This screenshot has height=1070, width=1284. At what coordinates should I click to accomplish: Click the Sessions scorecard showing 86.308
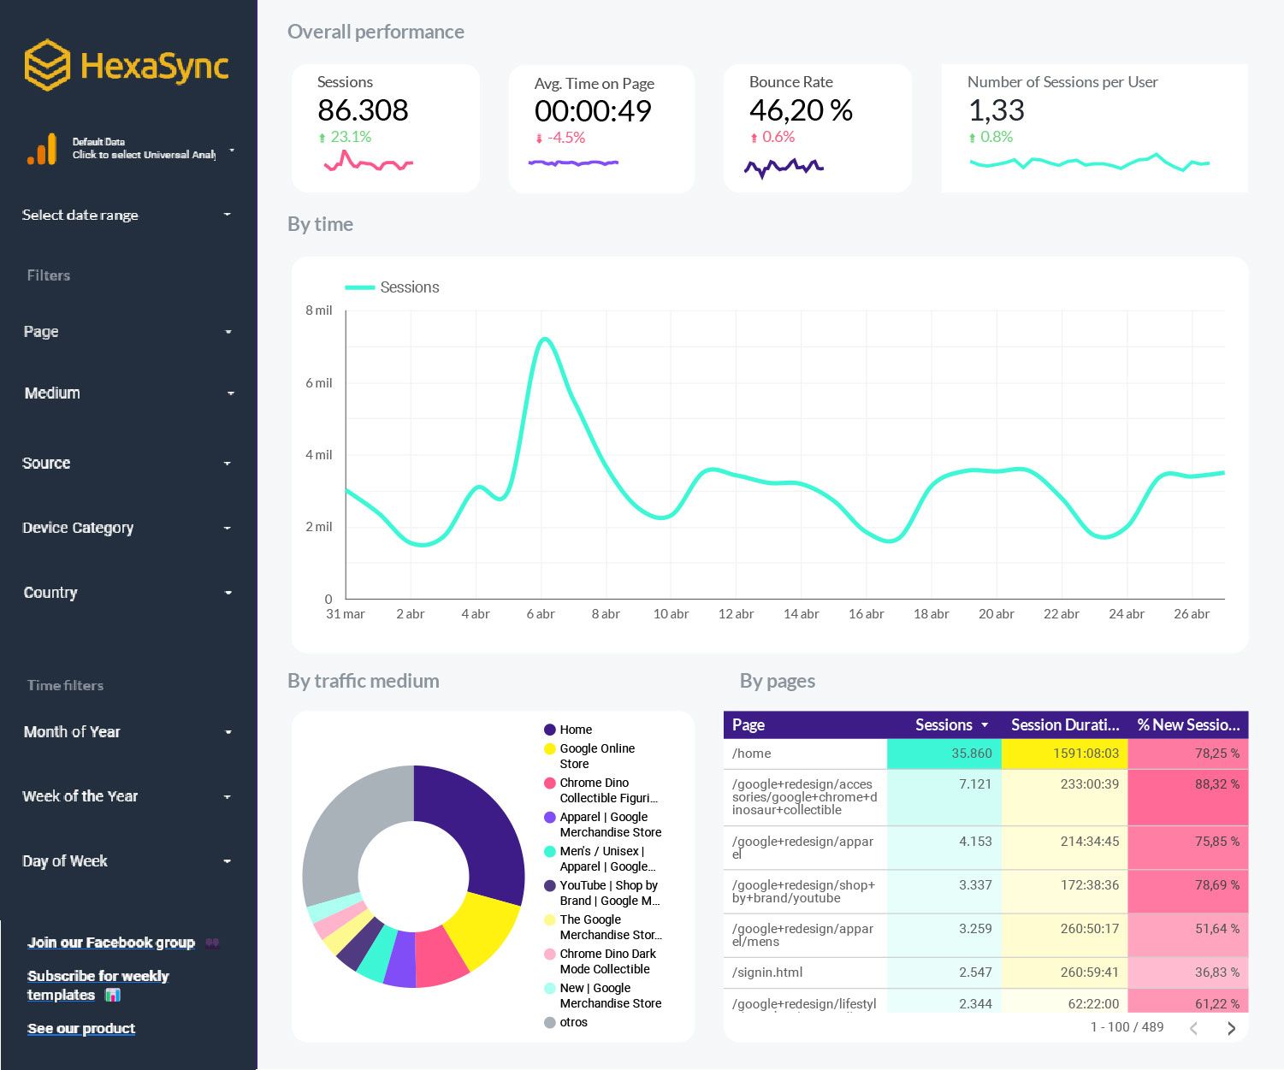tap(385, 127)
